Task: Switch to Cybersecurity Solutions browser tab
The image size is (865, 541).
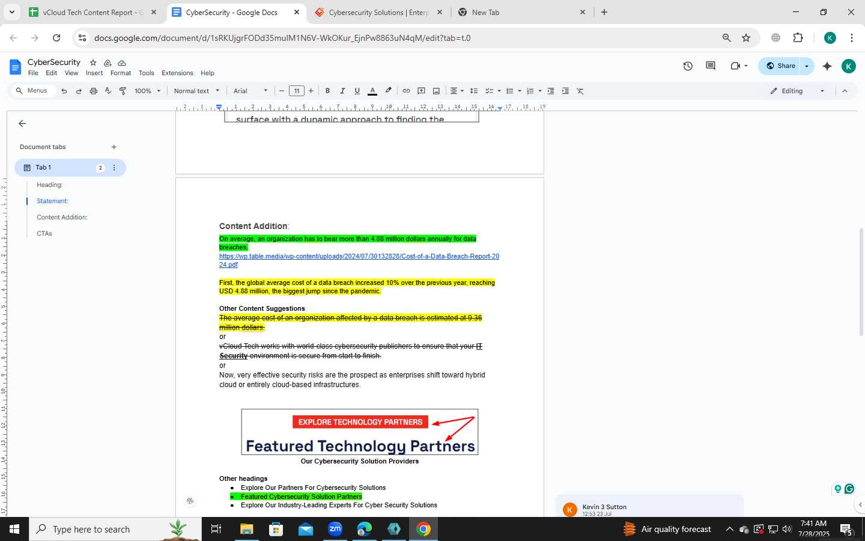Action: pos(378,12)
